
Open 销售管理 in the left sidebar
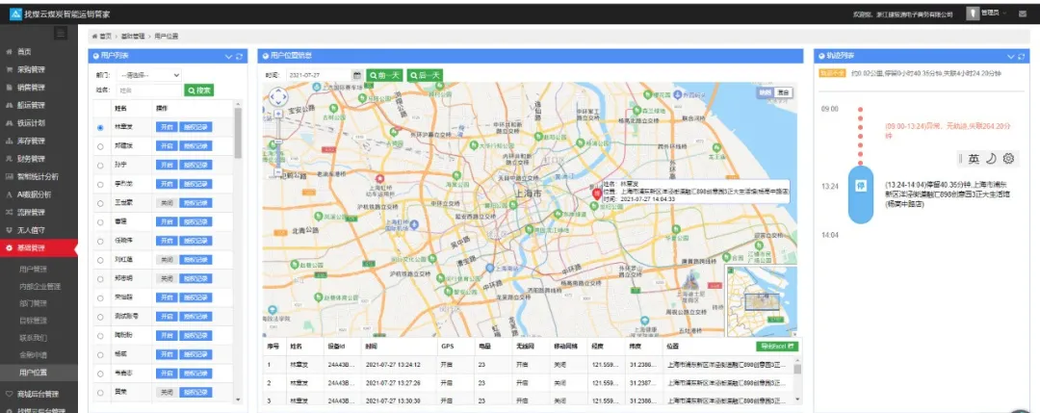[x=31, y=88]
